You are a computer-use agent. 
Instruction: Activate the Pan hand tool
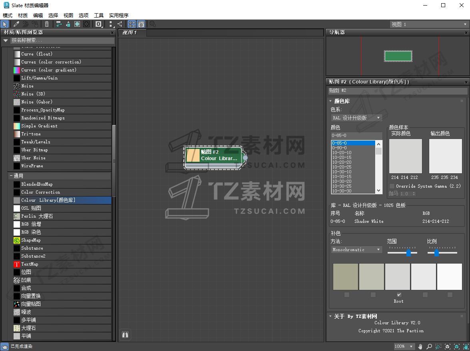pos(420,346)
